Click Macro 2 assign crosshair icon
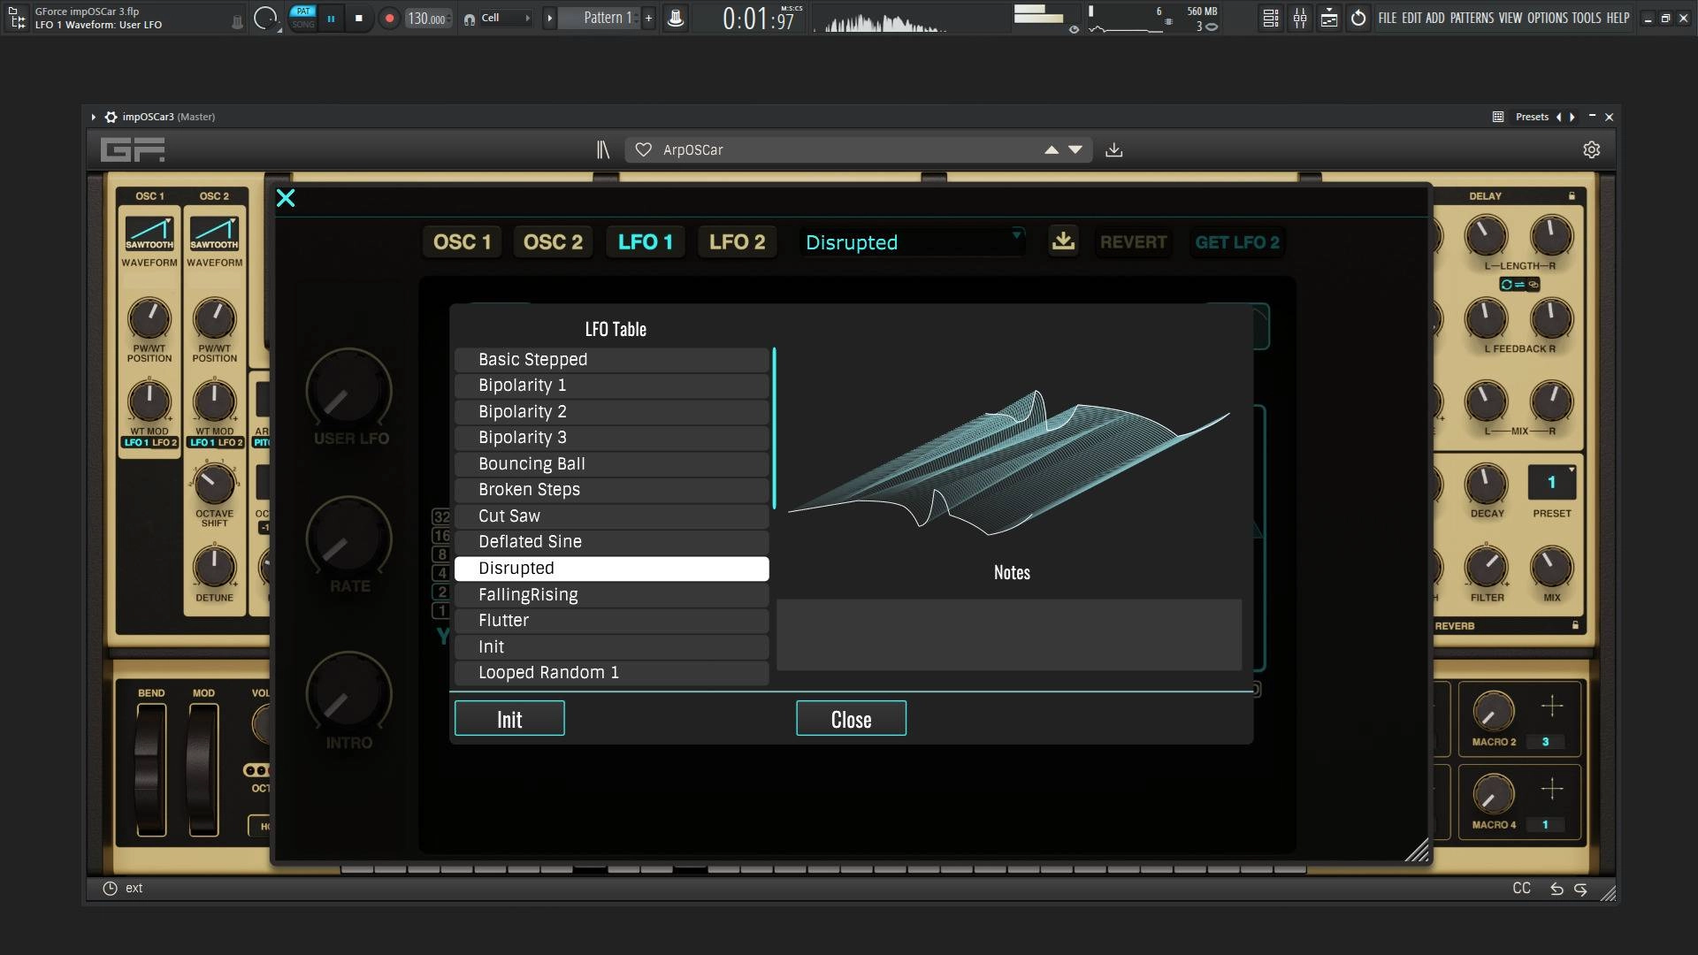This screenshot has height=955, width=1698. (1552, 706)
